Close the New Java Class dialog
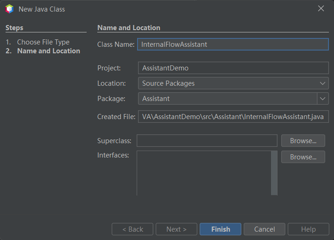 pyautogui.click(x=321, y=9)
